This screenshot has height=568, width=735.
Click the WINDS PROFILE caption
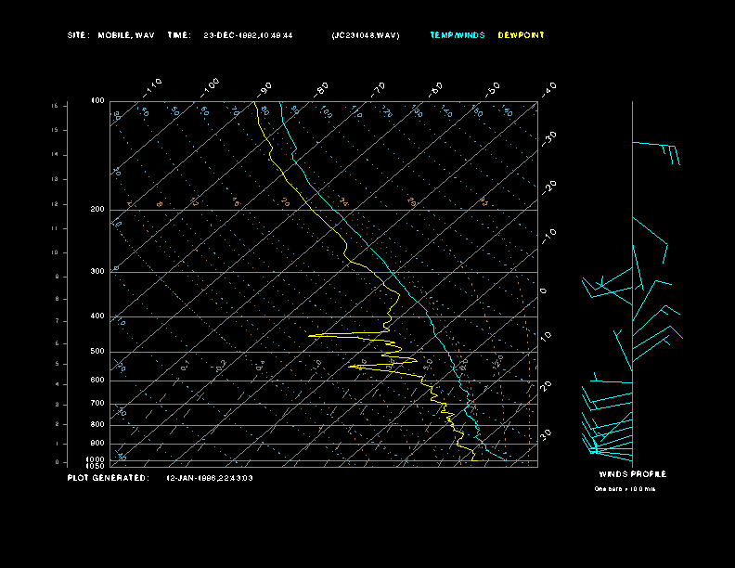(632, 474)
